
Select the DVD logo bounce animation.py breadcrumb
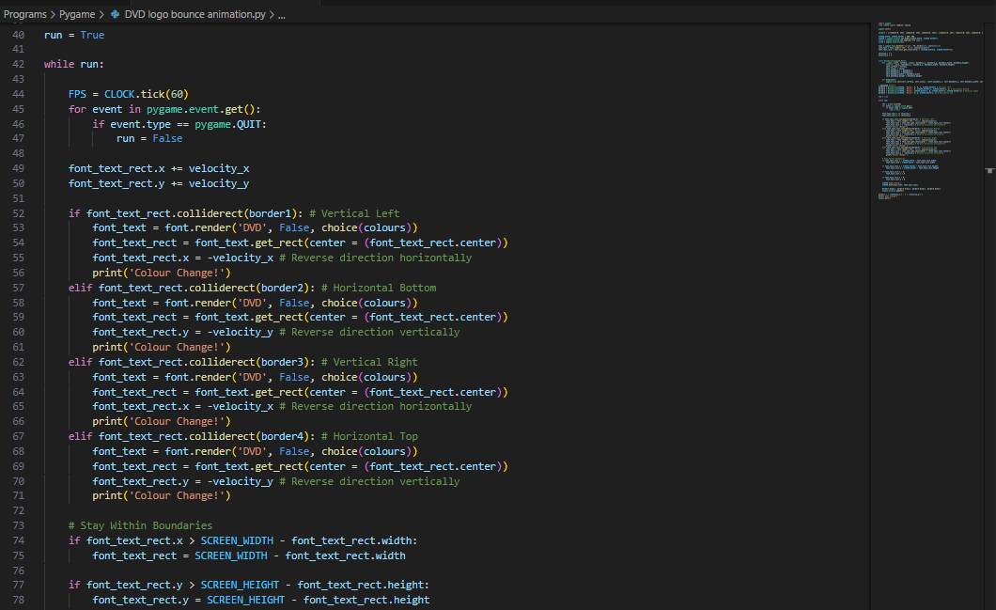coord(195,14)
